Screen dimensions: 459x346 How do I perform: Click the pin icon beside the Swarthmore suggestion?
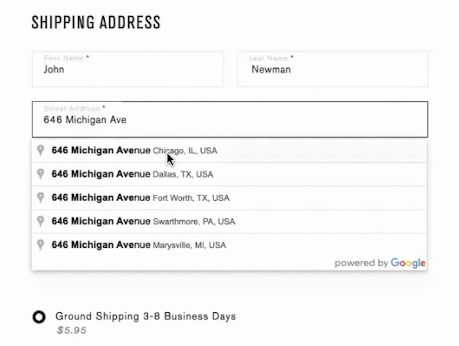point(41,222)
